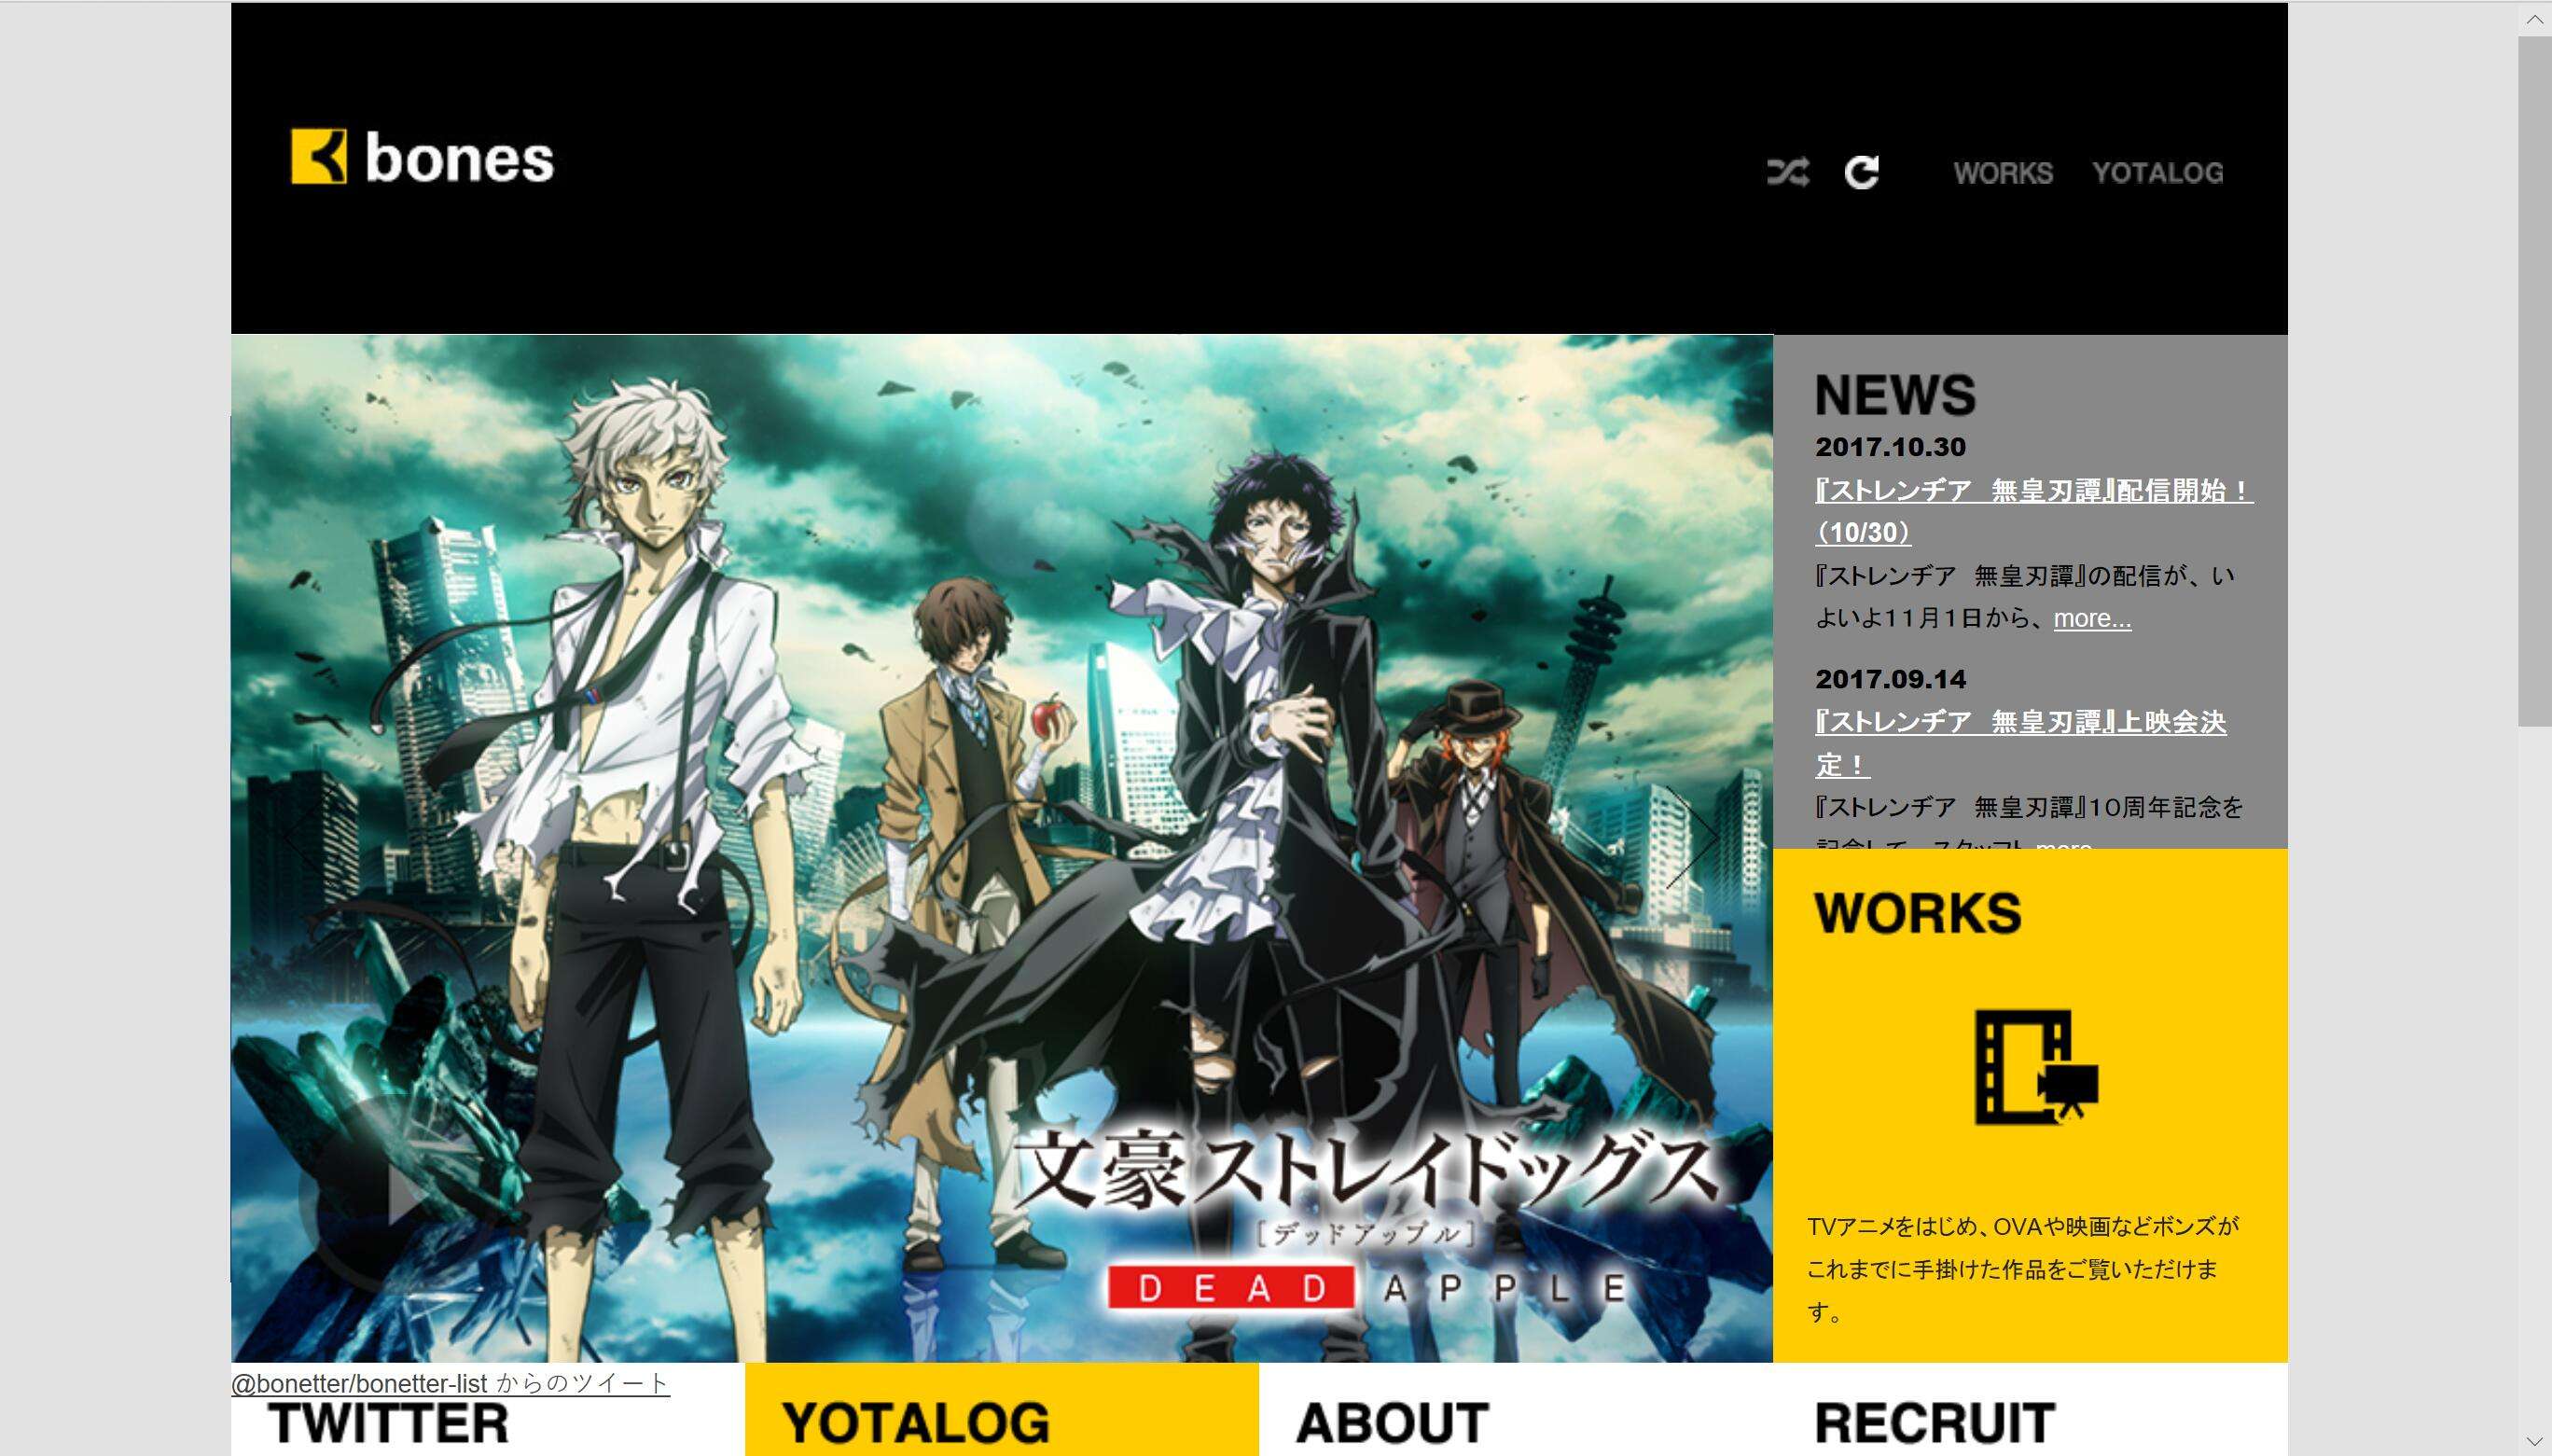Open the 2017.09.14 news headline link
Screen dimensions: 2552x1456
tap(2021, 743)
